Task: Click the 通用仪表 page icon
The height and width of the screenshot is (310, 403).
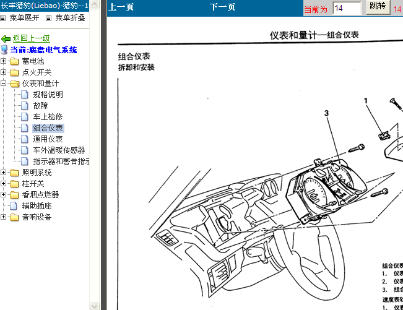Action: [x=24, y=139]
